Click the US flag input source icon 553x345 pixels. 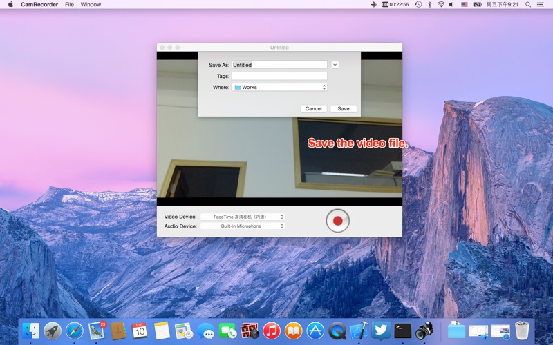[x=465, y=5]
